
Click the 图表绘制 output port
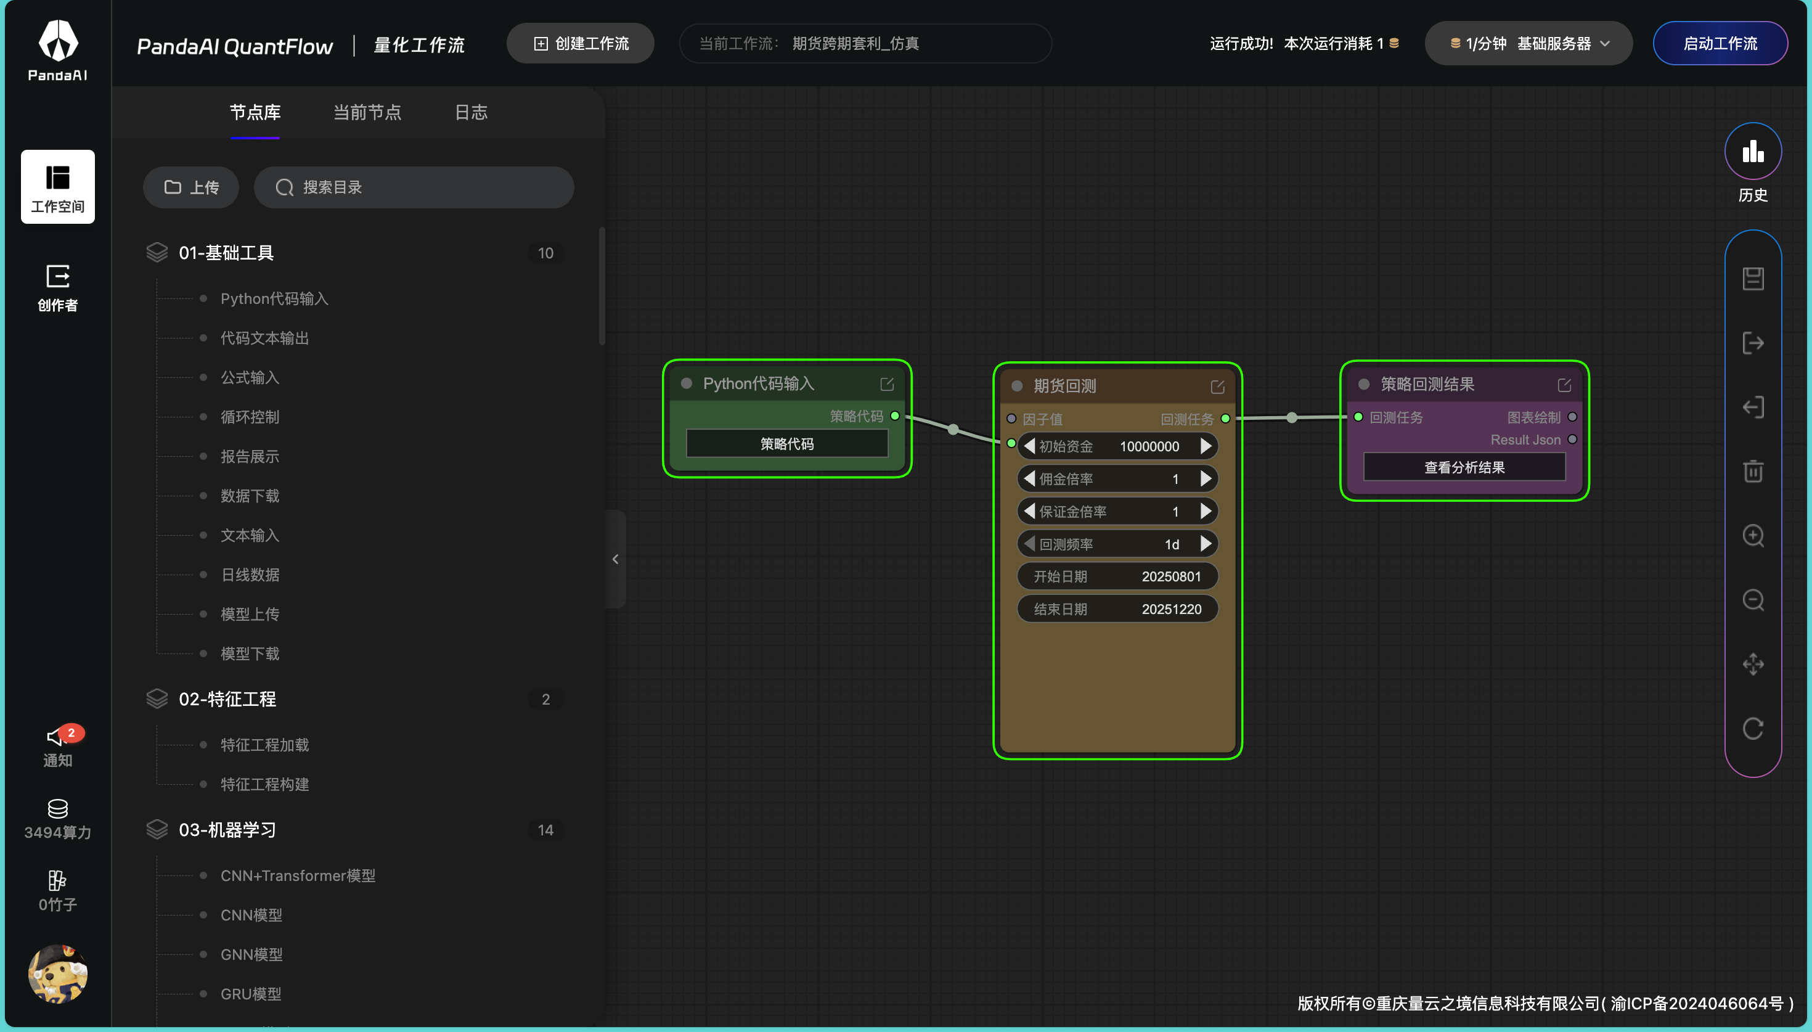pyautogui.click(x=1572, y=417)
